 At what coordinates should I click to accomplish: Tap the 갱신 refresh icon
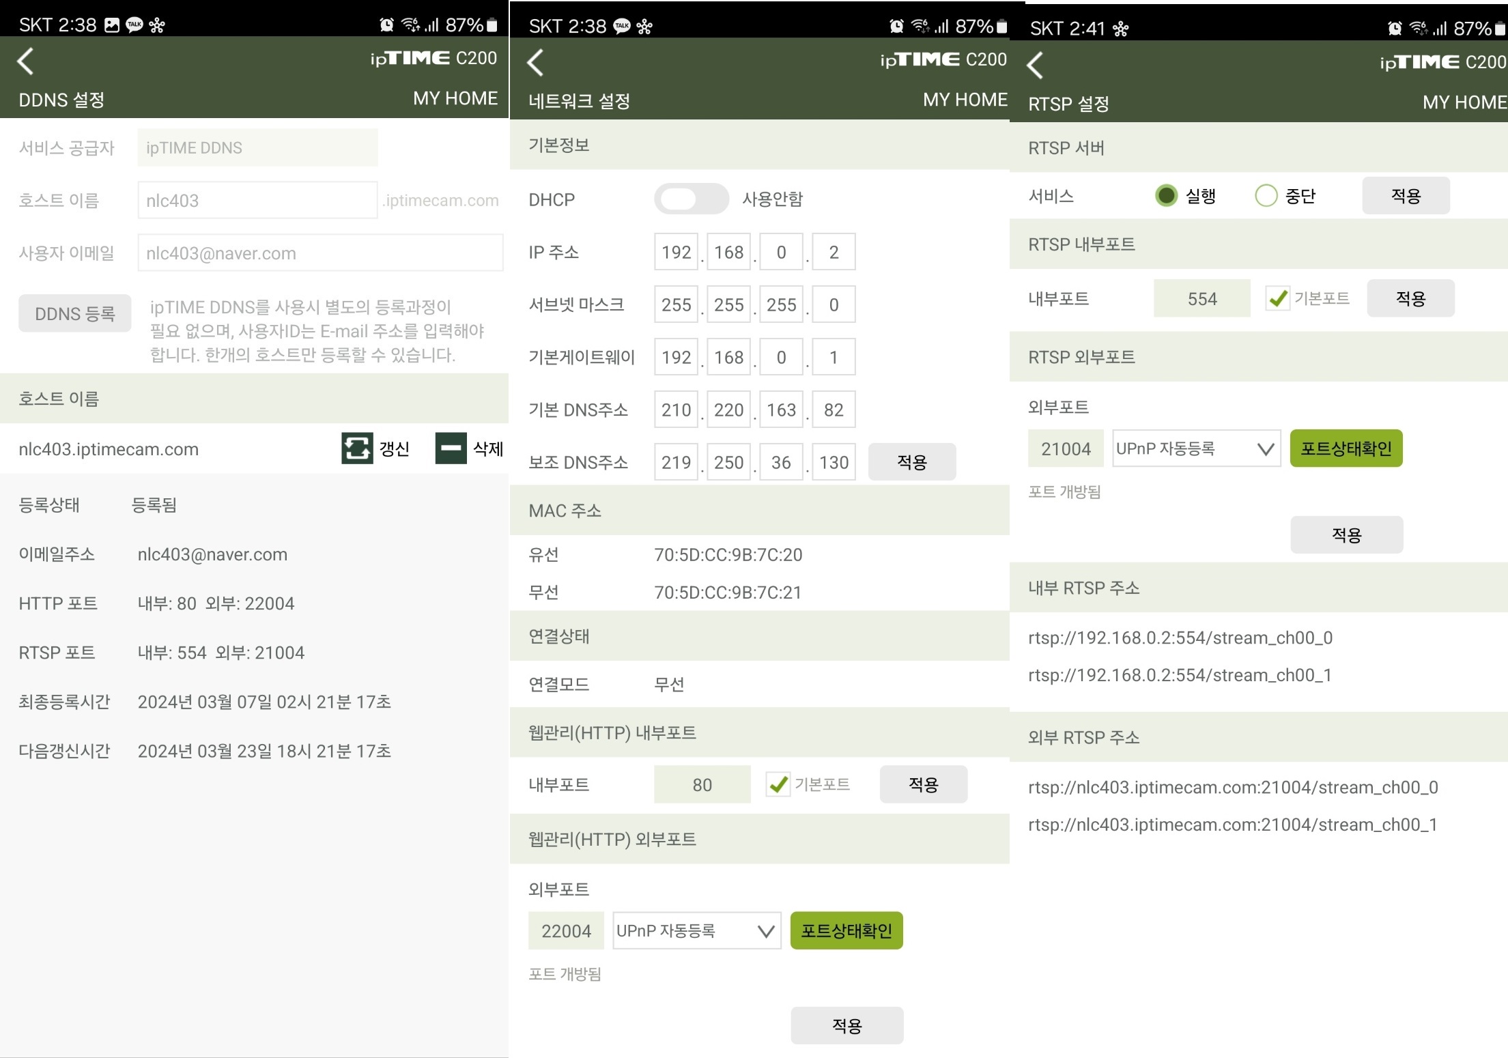pos(357,448)
